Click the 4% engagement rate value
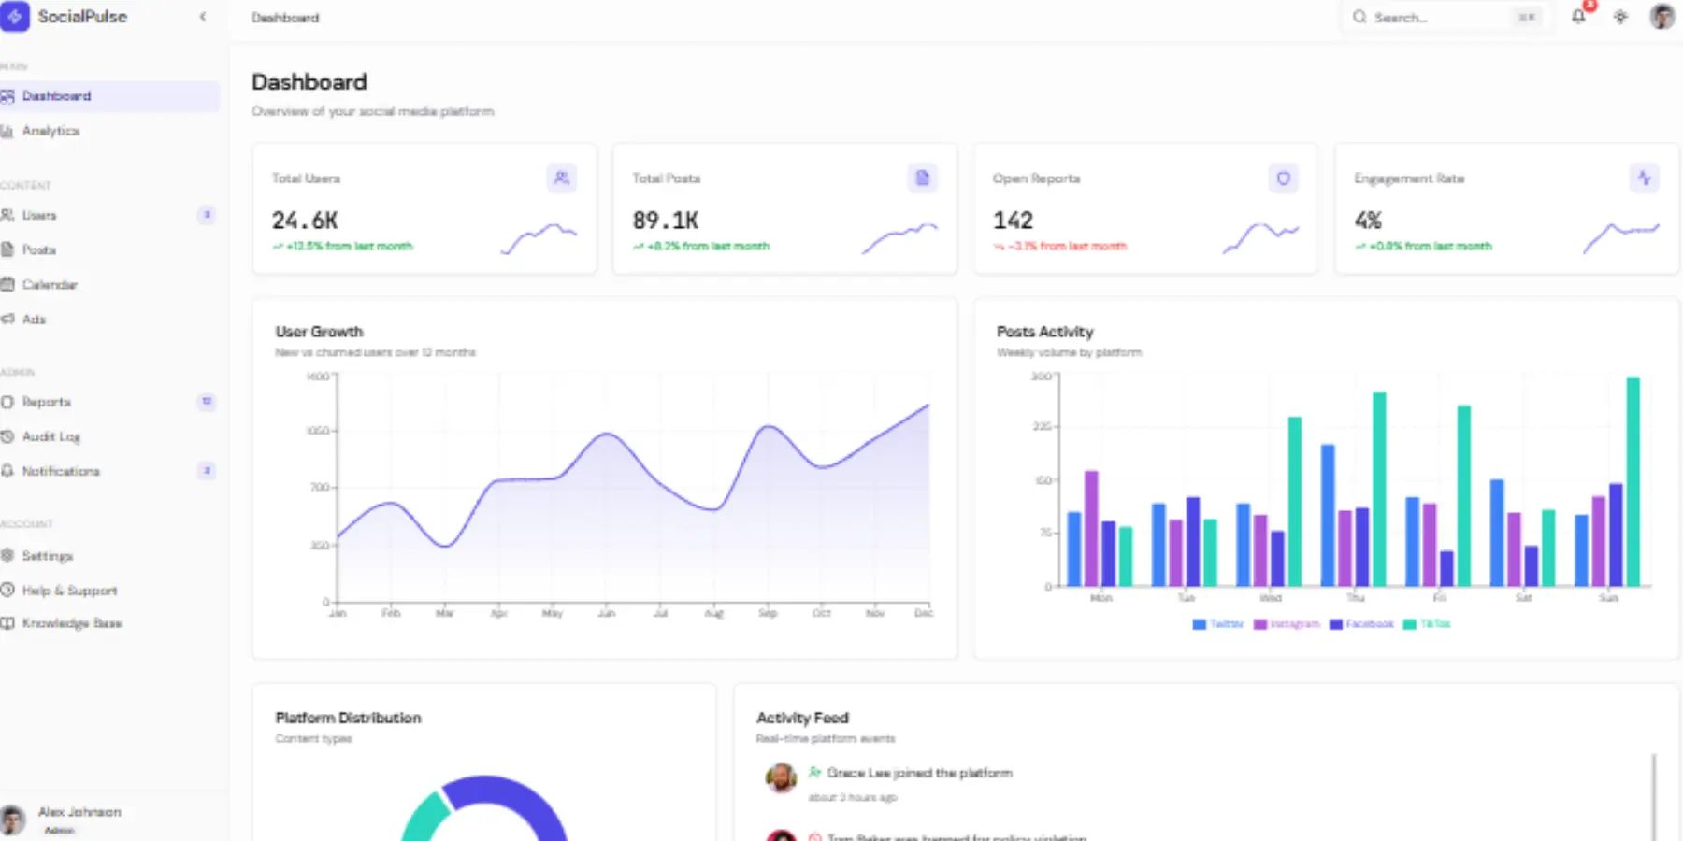The width and height of the screenshot is (1683, 841). (1368, 221)
